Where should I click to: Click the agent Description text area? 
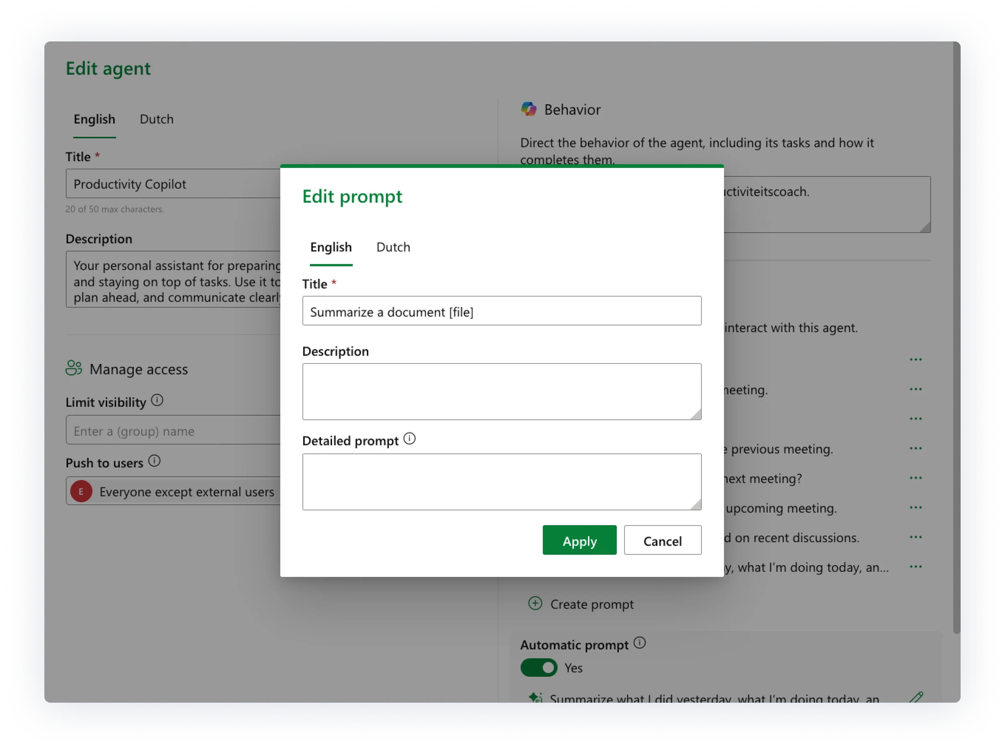[173, 279]
